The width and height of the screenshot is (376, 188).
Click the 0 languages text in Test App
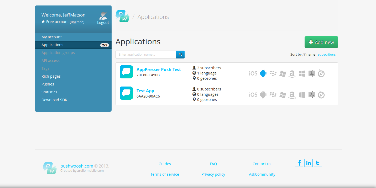tap(208, 94)
